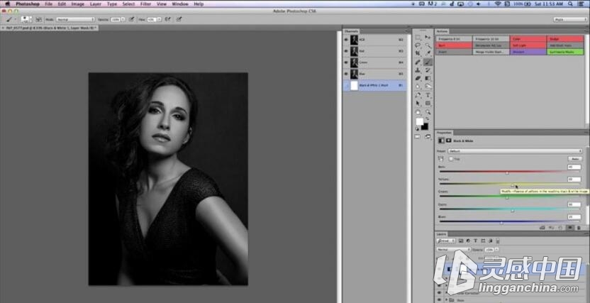Select the Quick Selection tool
This screenshot has width=590, height=303.
(x=428, y=45)
